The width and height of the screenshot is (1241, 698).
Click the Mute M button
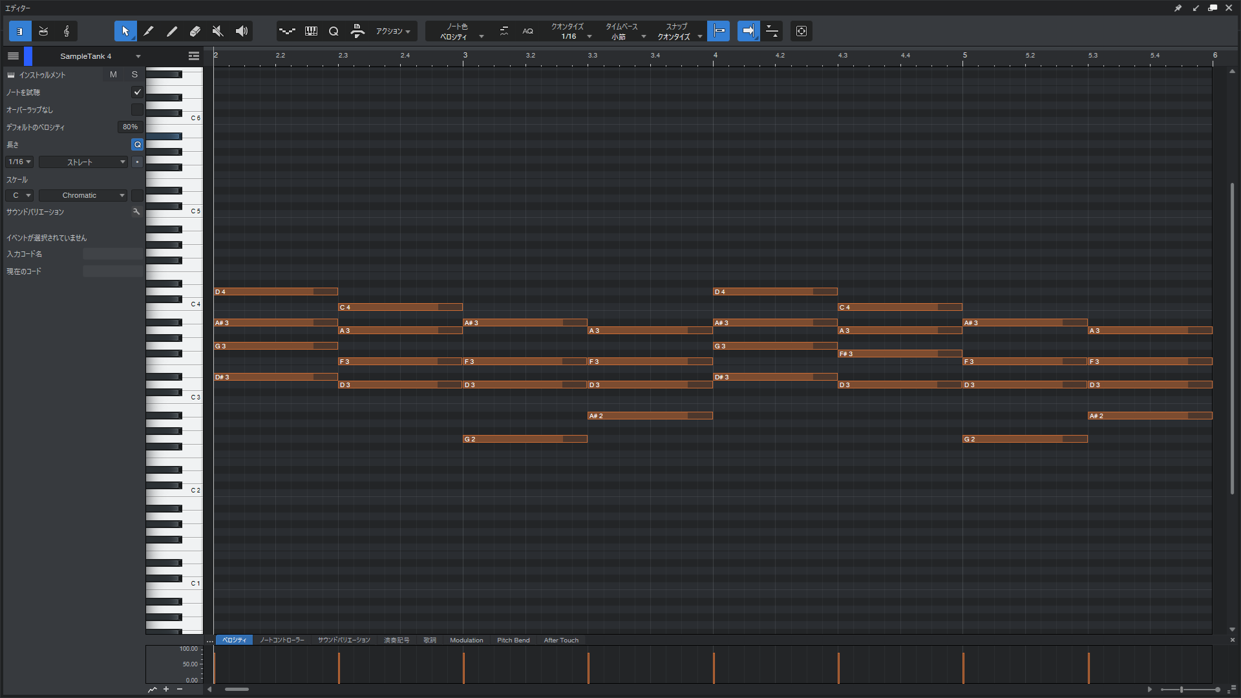coord(113,75)
